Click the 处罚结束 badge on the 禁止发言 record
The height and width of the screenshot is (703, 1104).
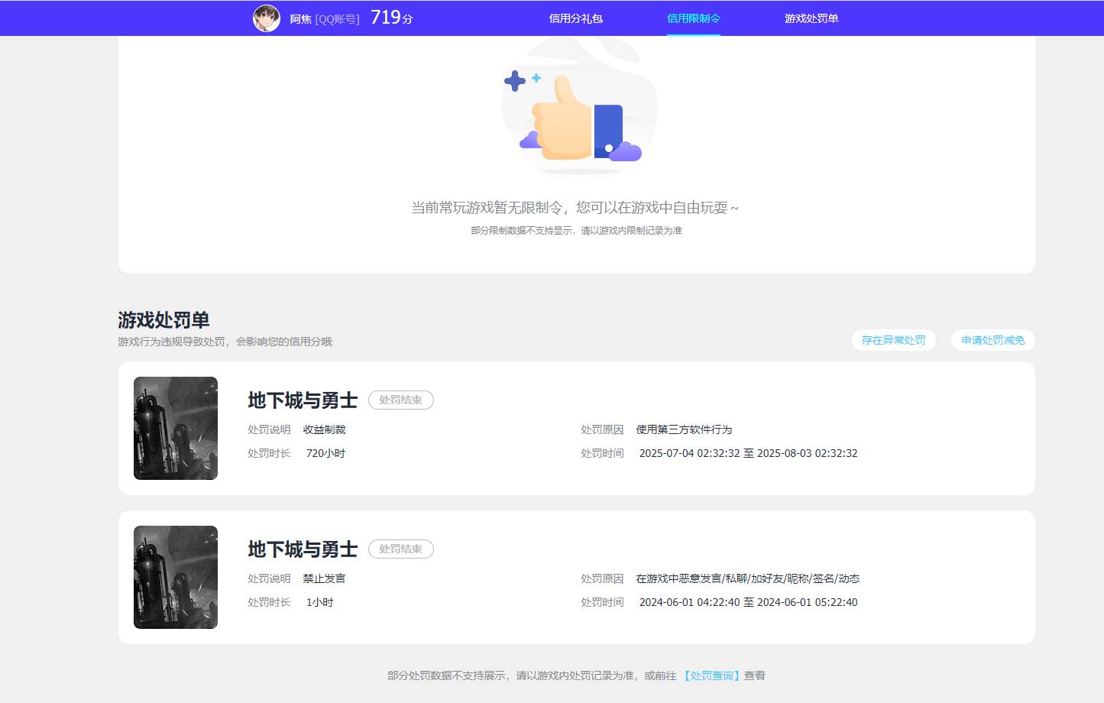400,549
